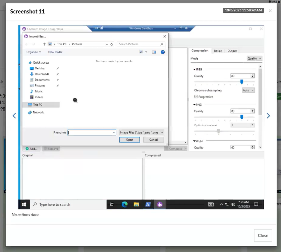Collapse the JPEG settings section
The width and height of the screenshot is (281, 252).
[x=195, y=69]
